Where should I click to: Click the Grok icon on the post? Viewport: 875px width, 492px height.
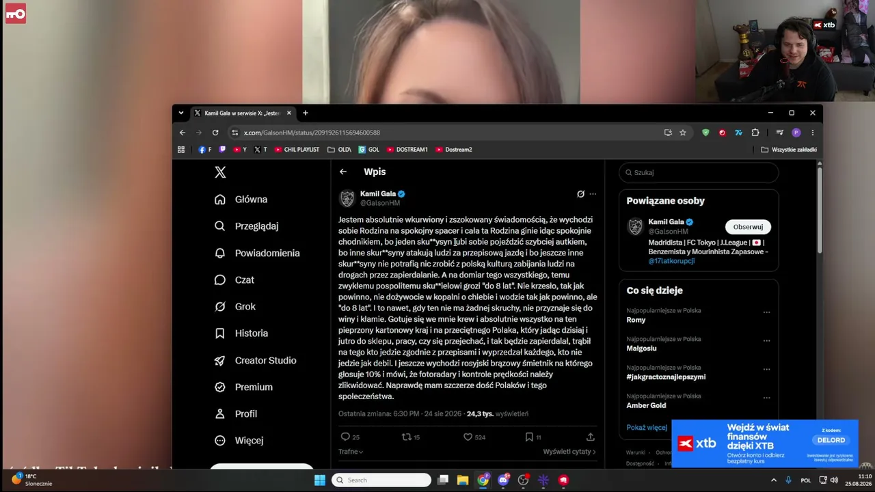pyautogui.click(x=580, y=194)
